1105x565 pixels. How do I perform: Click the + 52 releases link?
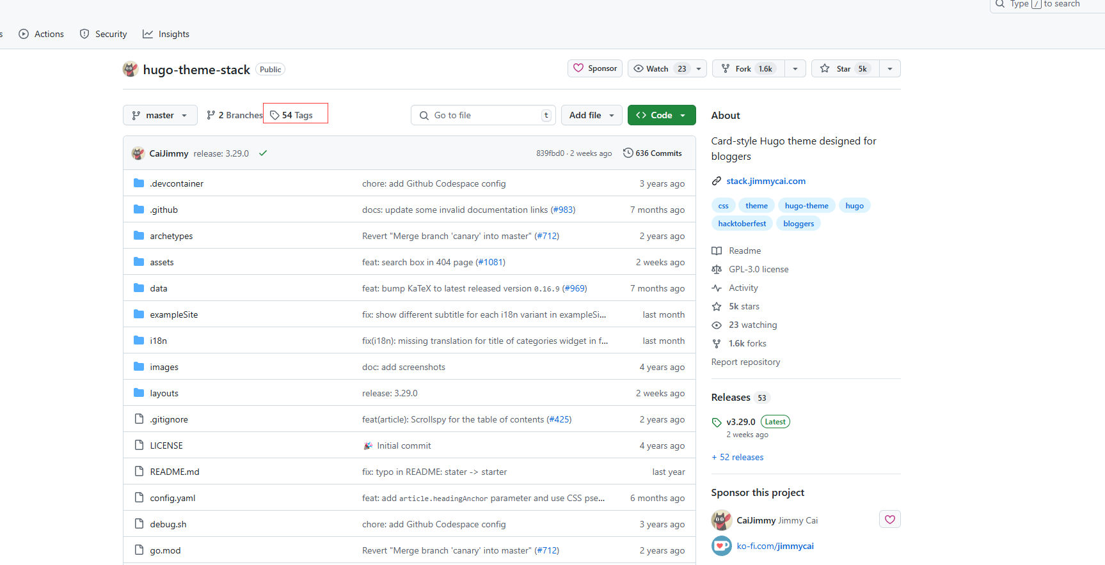pos(738,457)
